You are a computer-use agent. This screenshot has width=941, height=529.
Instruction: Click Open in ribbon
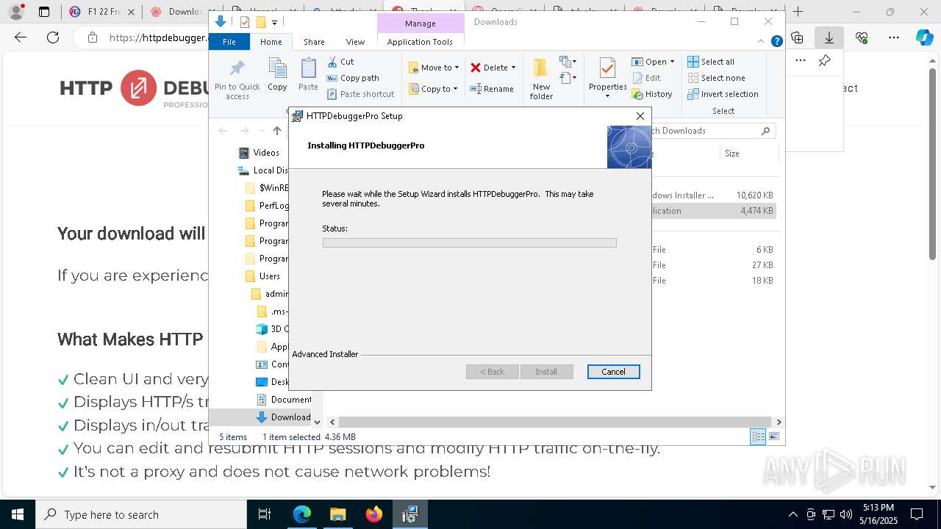[x=648, y=62]
